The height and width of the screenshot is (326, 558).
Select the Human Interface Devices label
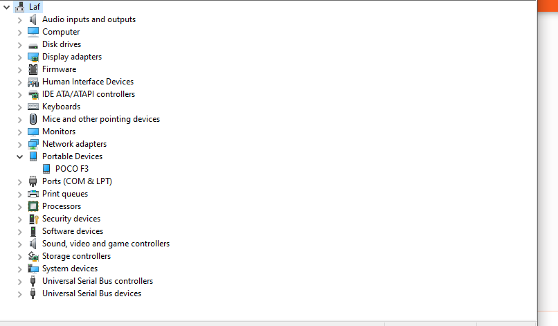(88, 82)
